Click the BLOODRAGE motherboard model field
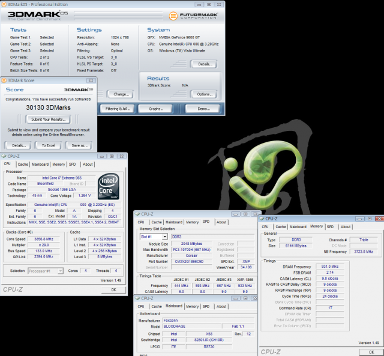 pyautogui.click(x=192, y=327)
